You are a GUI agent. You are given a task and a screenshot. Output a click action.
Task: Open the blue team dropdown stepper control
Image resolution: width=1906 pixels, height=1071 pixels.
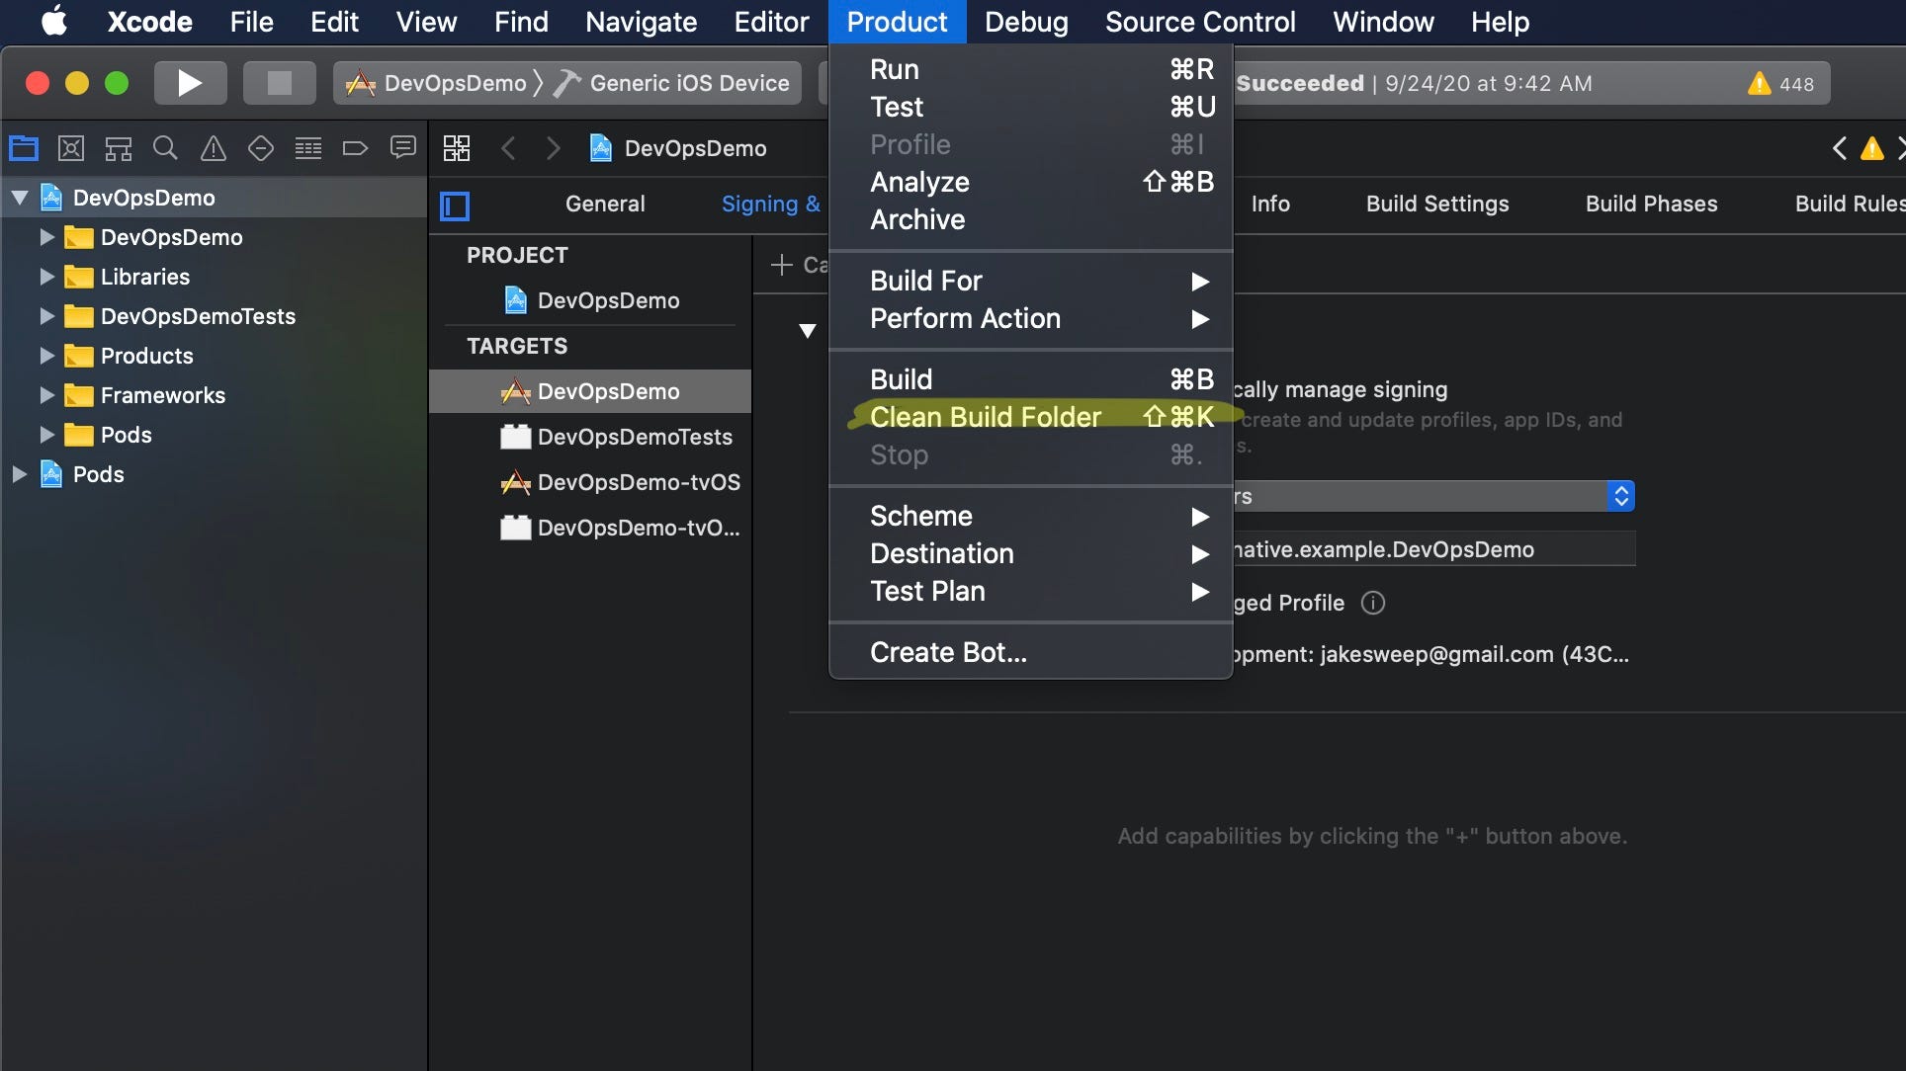coord(1620,495)
